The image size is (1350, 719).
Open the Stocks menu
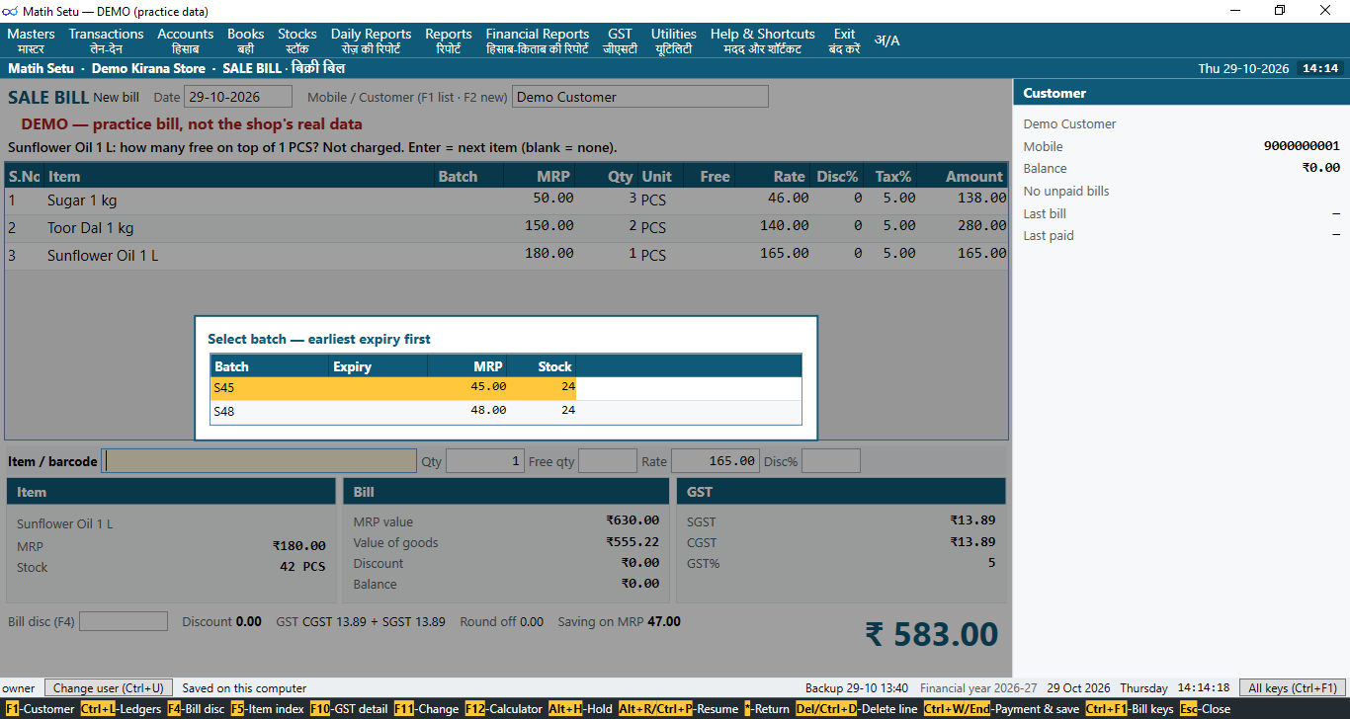297,40
